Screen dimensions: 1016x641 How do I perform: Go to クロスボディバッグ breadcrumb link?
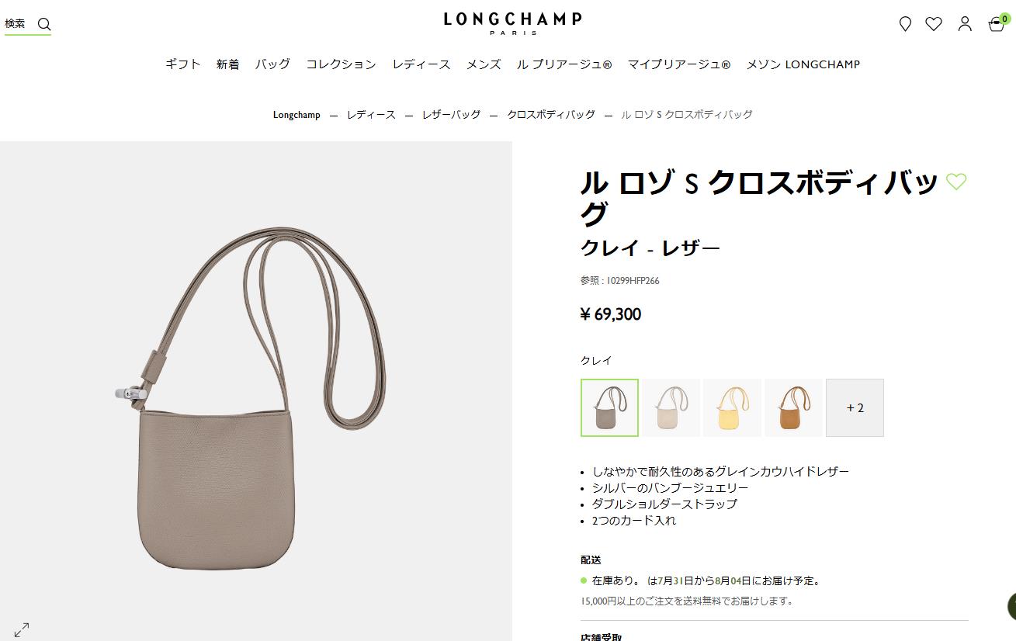(551, 115)
